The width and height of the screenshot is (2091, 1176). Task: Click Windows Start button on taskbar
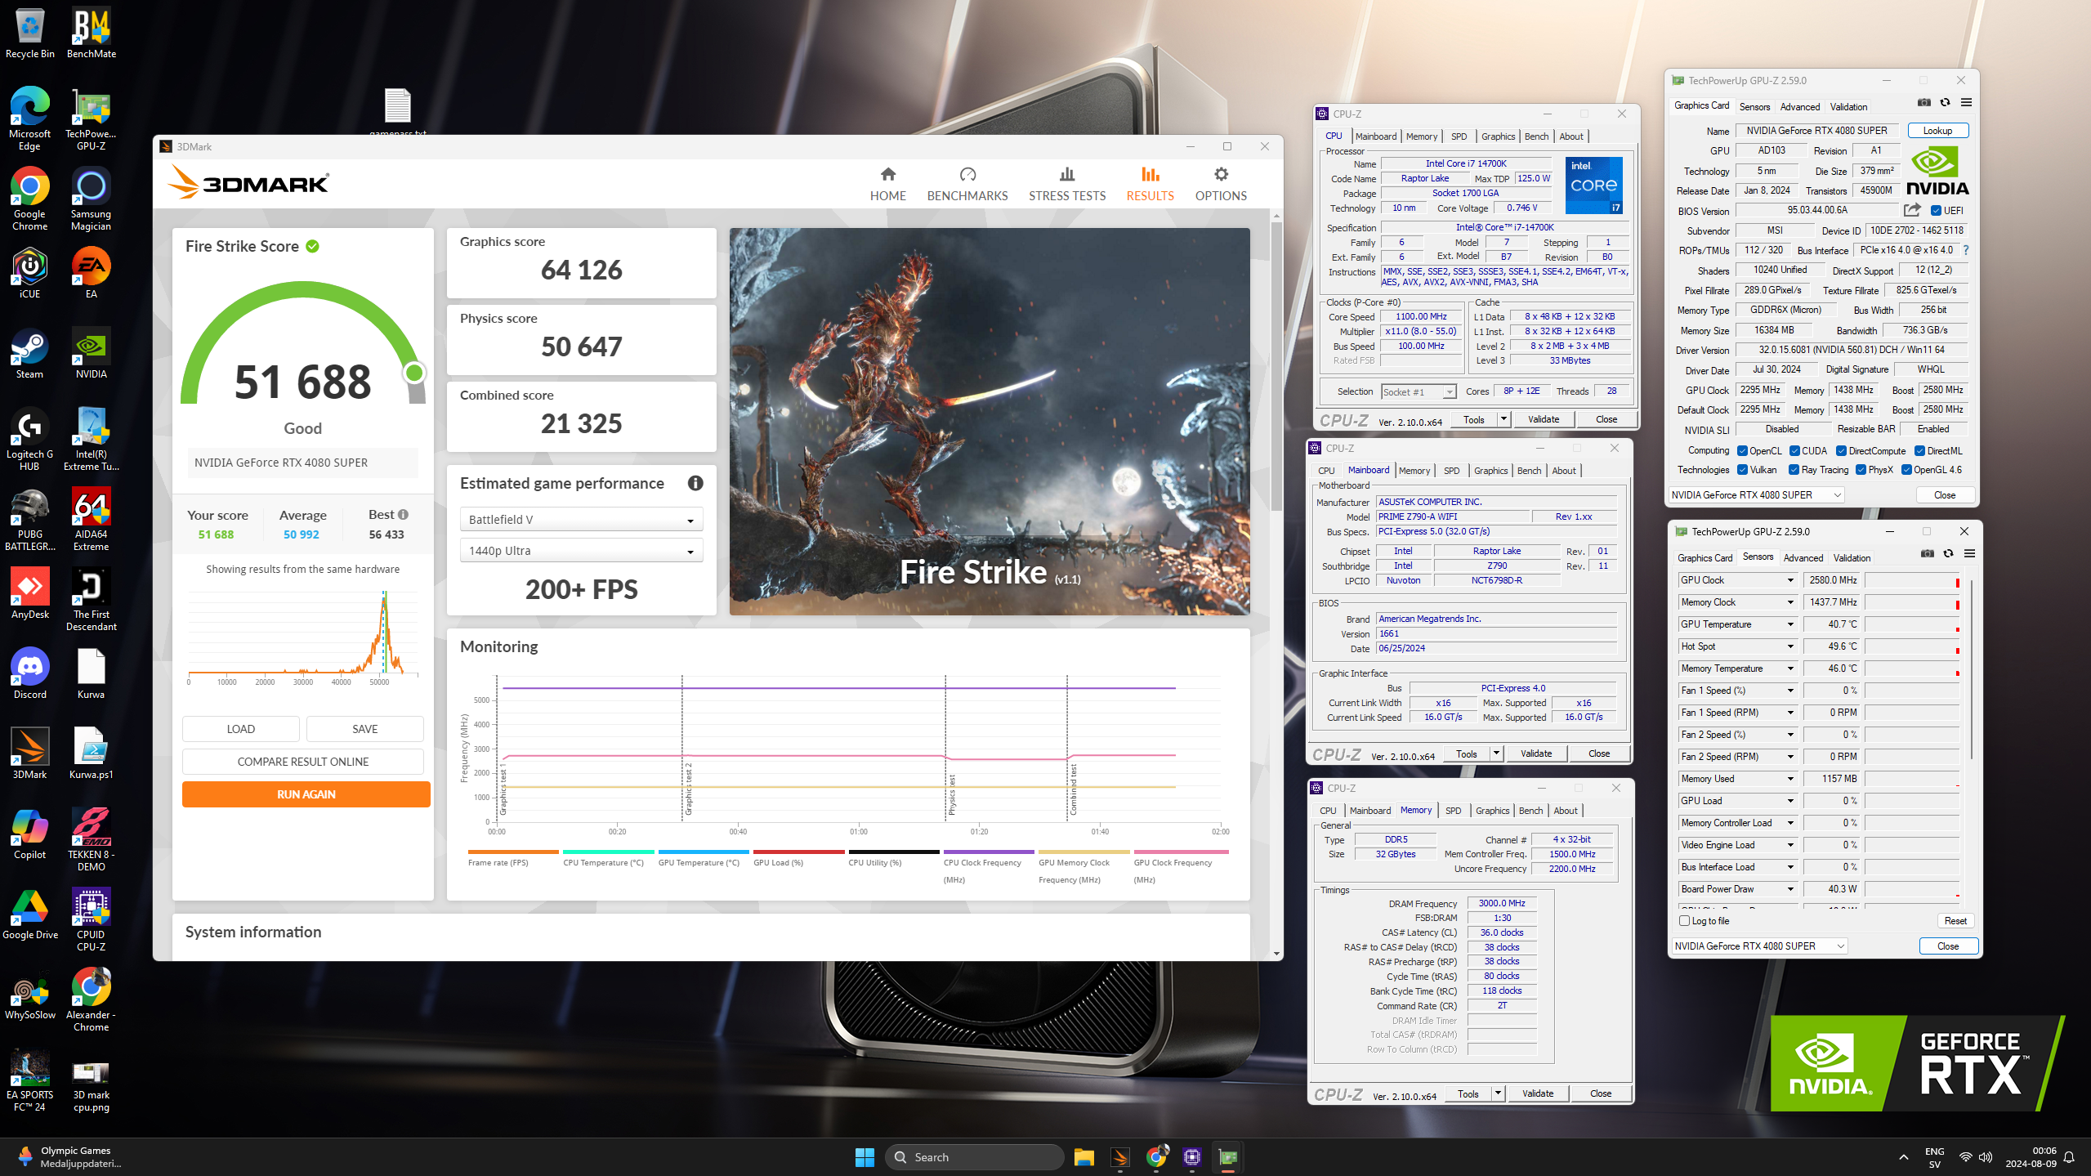pyautogui.click(x=865, y=1156)
